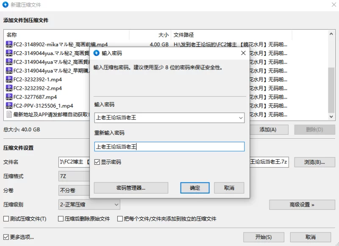This screenshot has width=339, height=246.
Task: Click MP4 icon of FC2-3277687.mp4
Action: [x=9, y=97]
